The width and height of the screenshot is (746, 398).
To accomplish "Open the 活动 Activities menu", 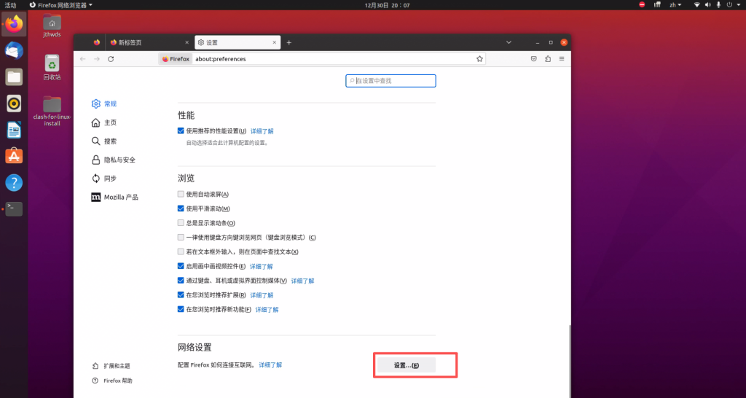I will tap(10, 5).
